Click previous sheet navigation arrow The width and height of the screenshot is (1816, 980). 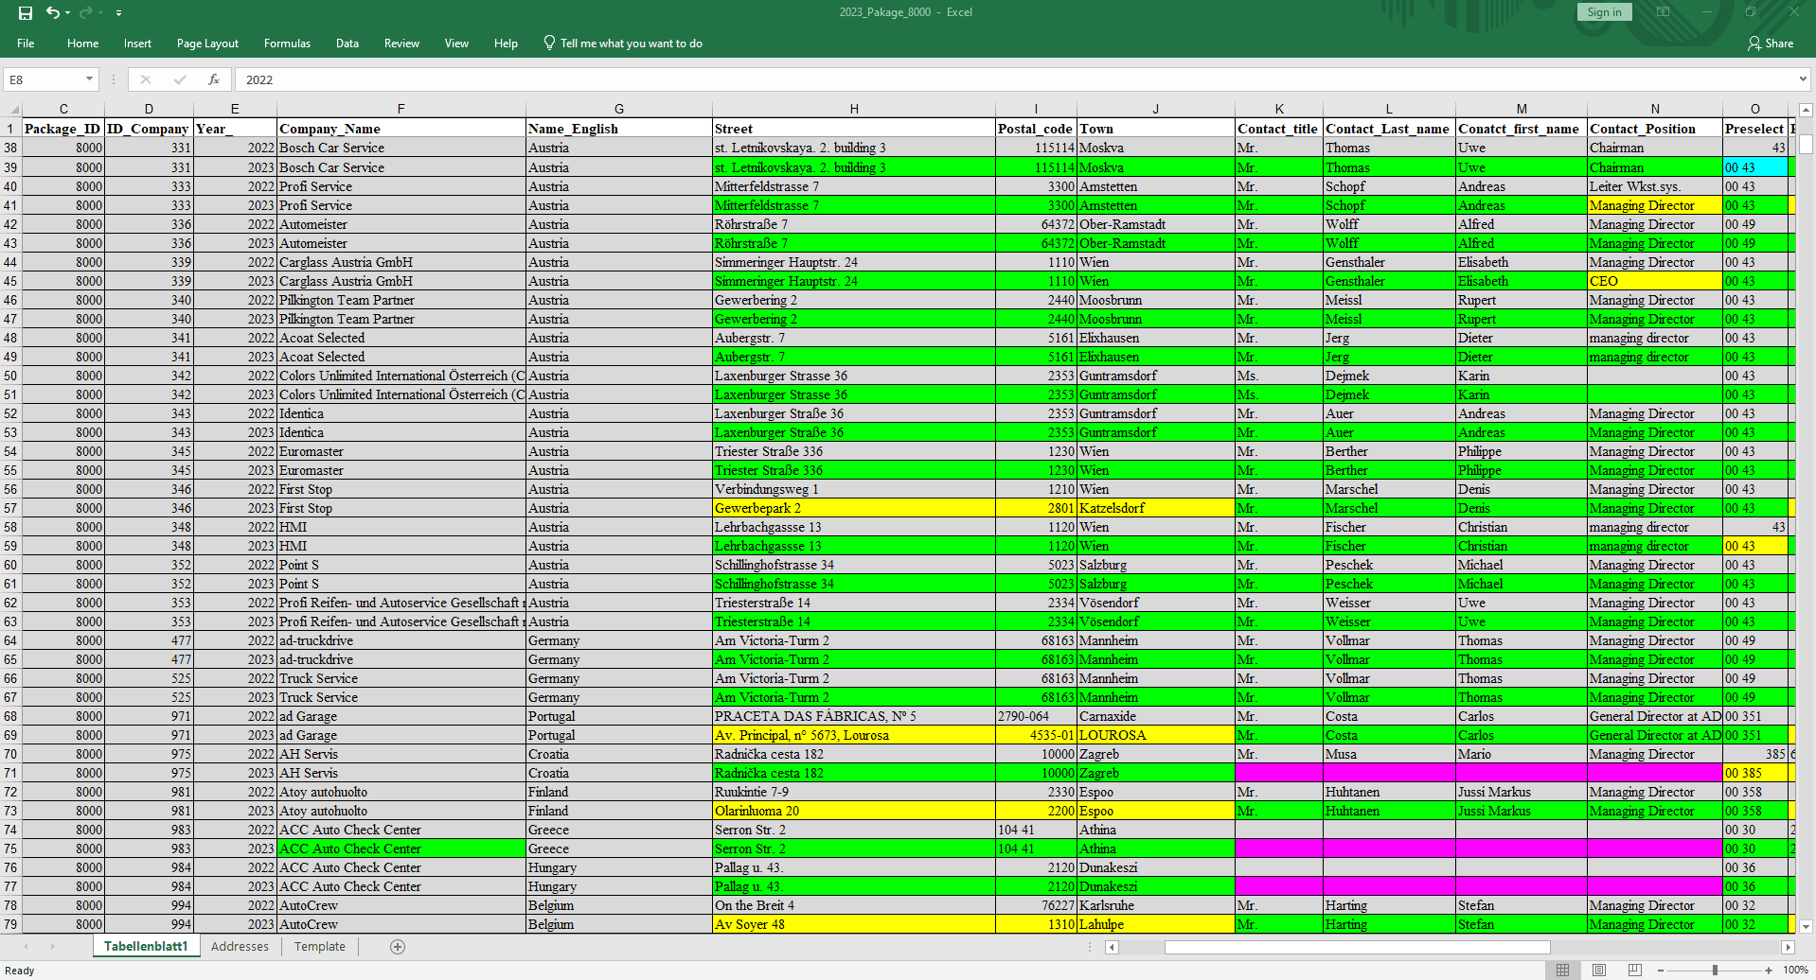(26, 946)
